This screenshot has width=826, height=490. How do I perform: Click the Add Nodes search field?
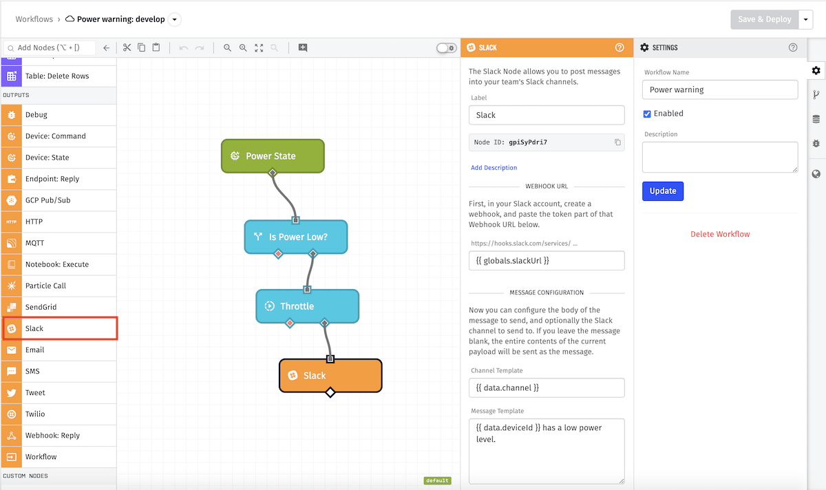coord(50,47)
